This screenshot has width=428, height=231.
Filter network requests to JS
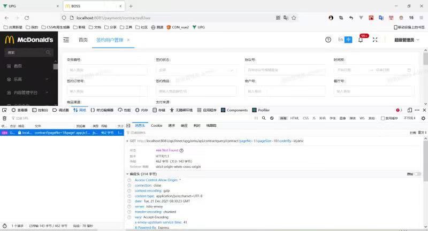(314, 118)
